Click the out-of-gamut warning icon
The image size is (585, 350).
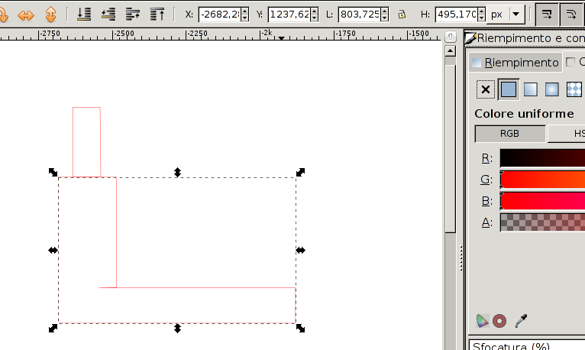[x=499, y=321]
